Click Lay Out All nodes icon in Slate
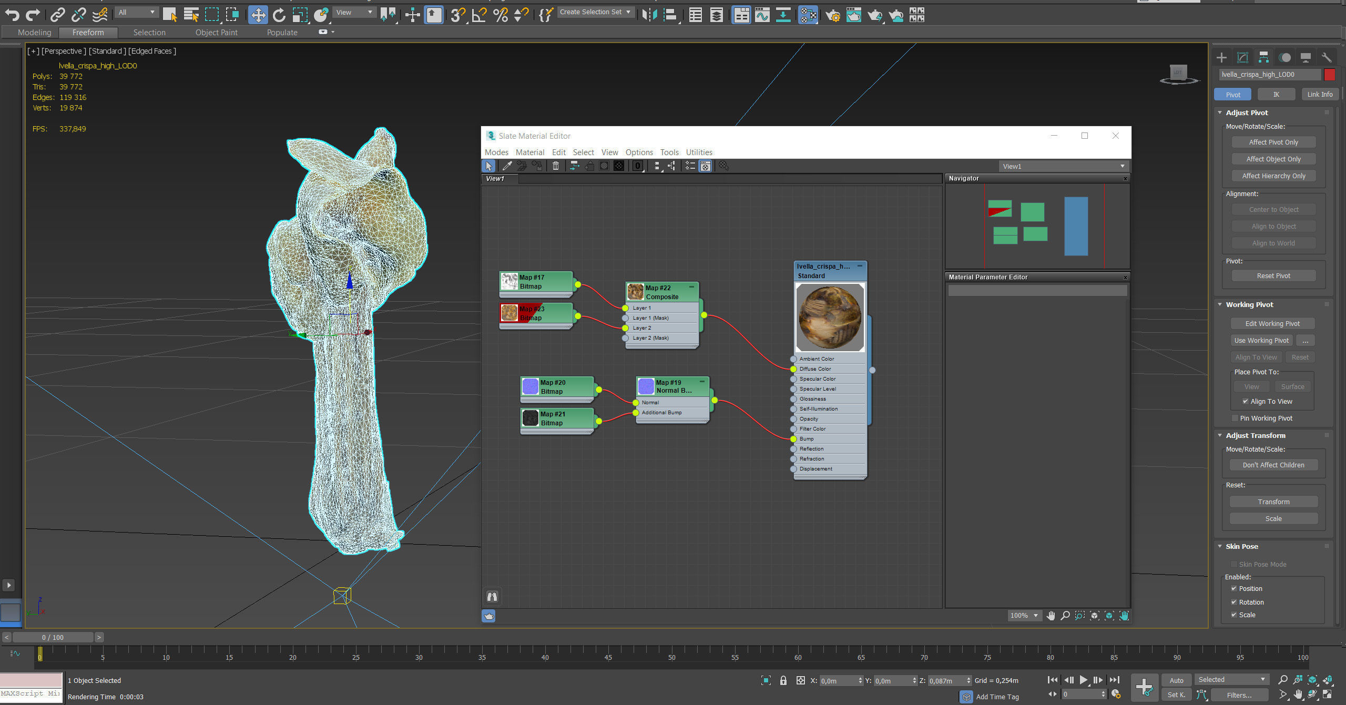This screenshot has width=1346, height=705. (x=657, y=166)
